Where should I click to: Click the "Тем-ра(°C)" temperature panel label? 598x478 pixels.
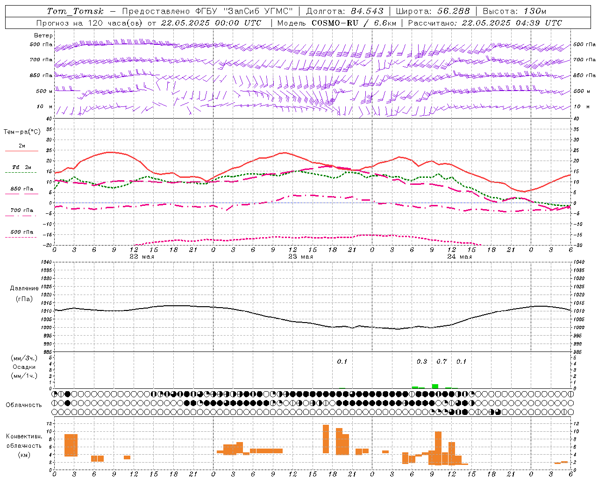tap(22, 132)
